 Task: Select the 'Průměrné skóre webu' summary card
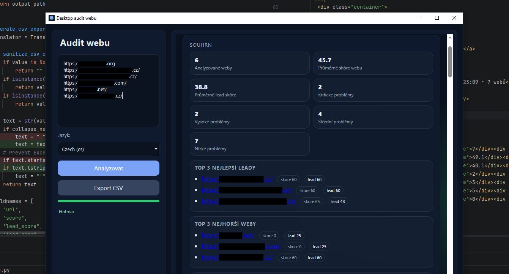point(373,63)
